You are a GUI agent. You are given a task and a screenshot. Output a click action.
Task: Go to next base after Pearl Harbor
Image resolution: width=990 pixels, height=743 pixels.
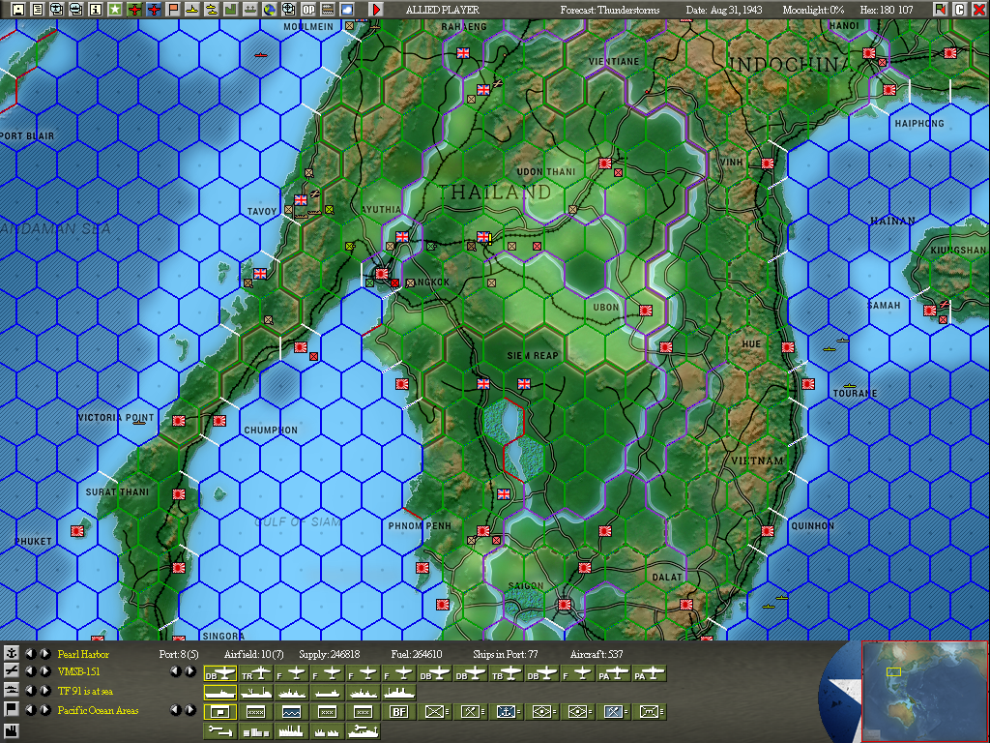pos(44,653)
